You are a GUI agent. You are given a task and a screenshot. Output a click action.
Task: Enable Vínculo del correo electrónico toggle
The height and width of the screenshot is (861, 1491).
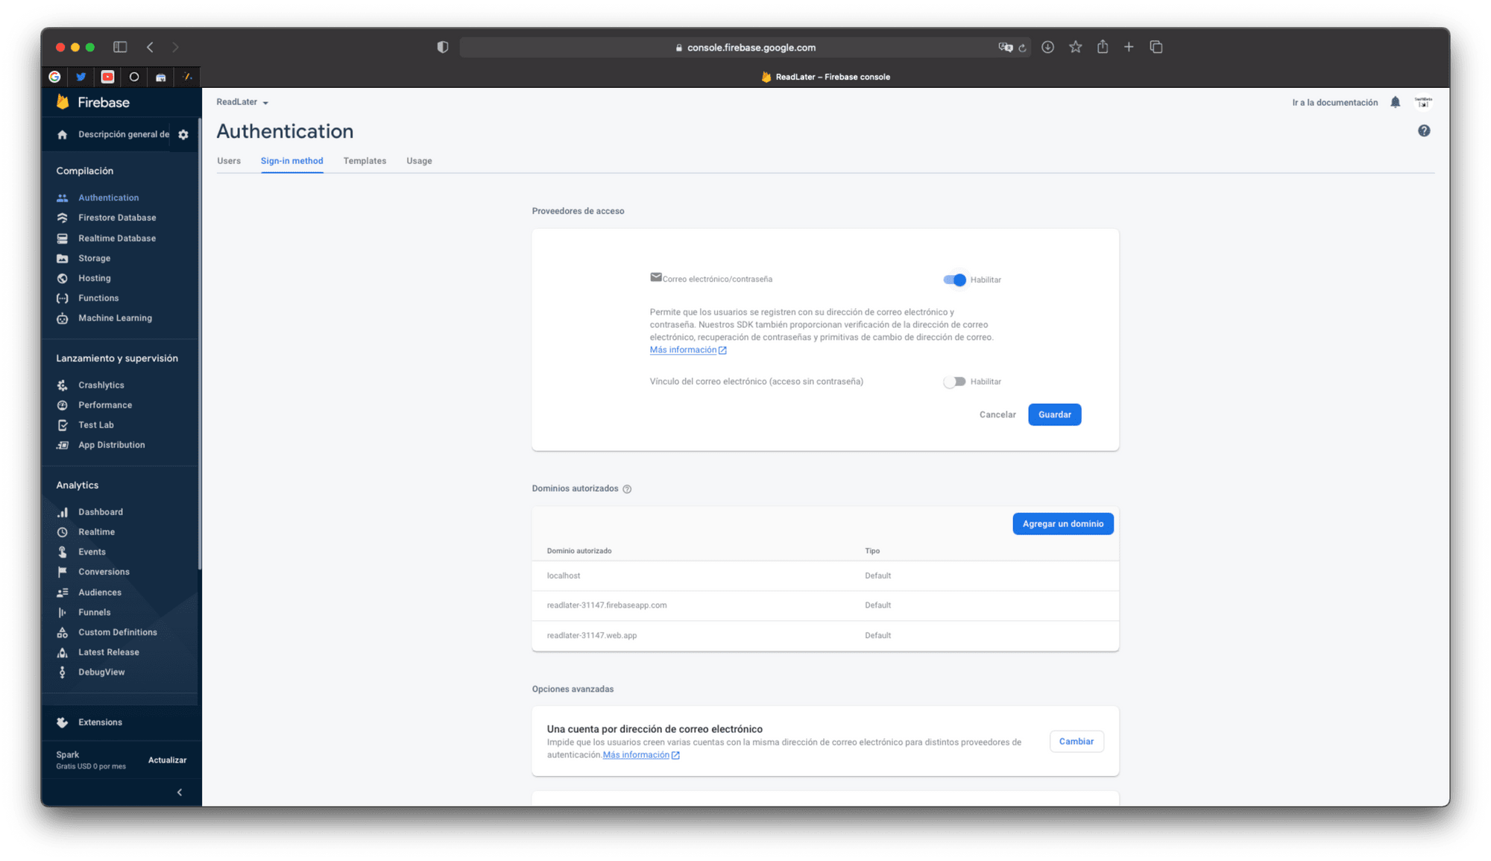[x=952, y=382]
